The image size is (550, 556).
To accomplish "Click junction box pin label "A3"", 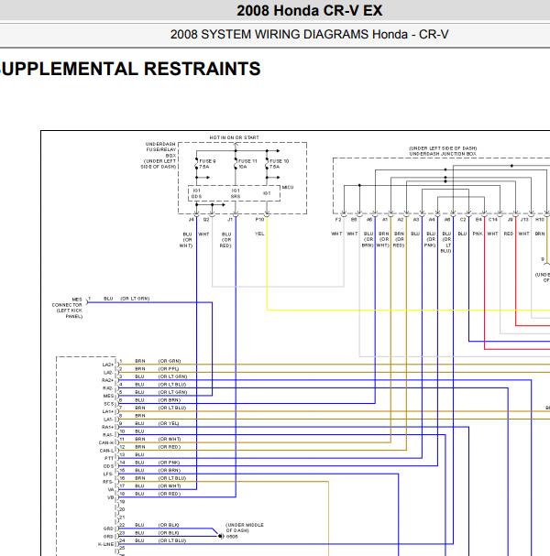I will click(416, 220).
